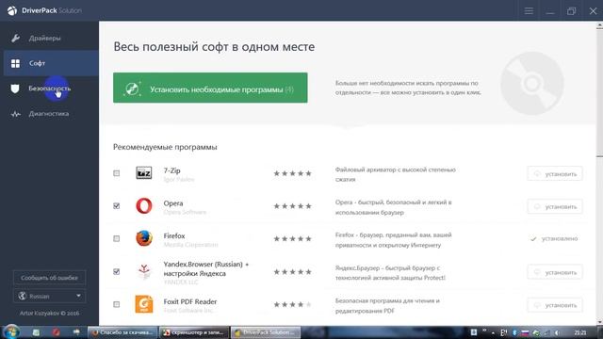This screenshot has width=603, height=339.
Task: Click the Opera program icon
Action: [144, 206]
